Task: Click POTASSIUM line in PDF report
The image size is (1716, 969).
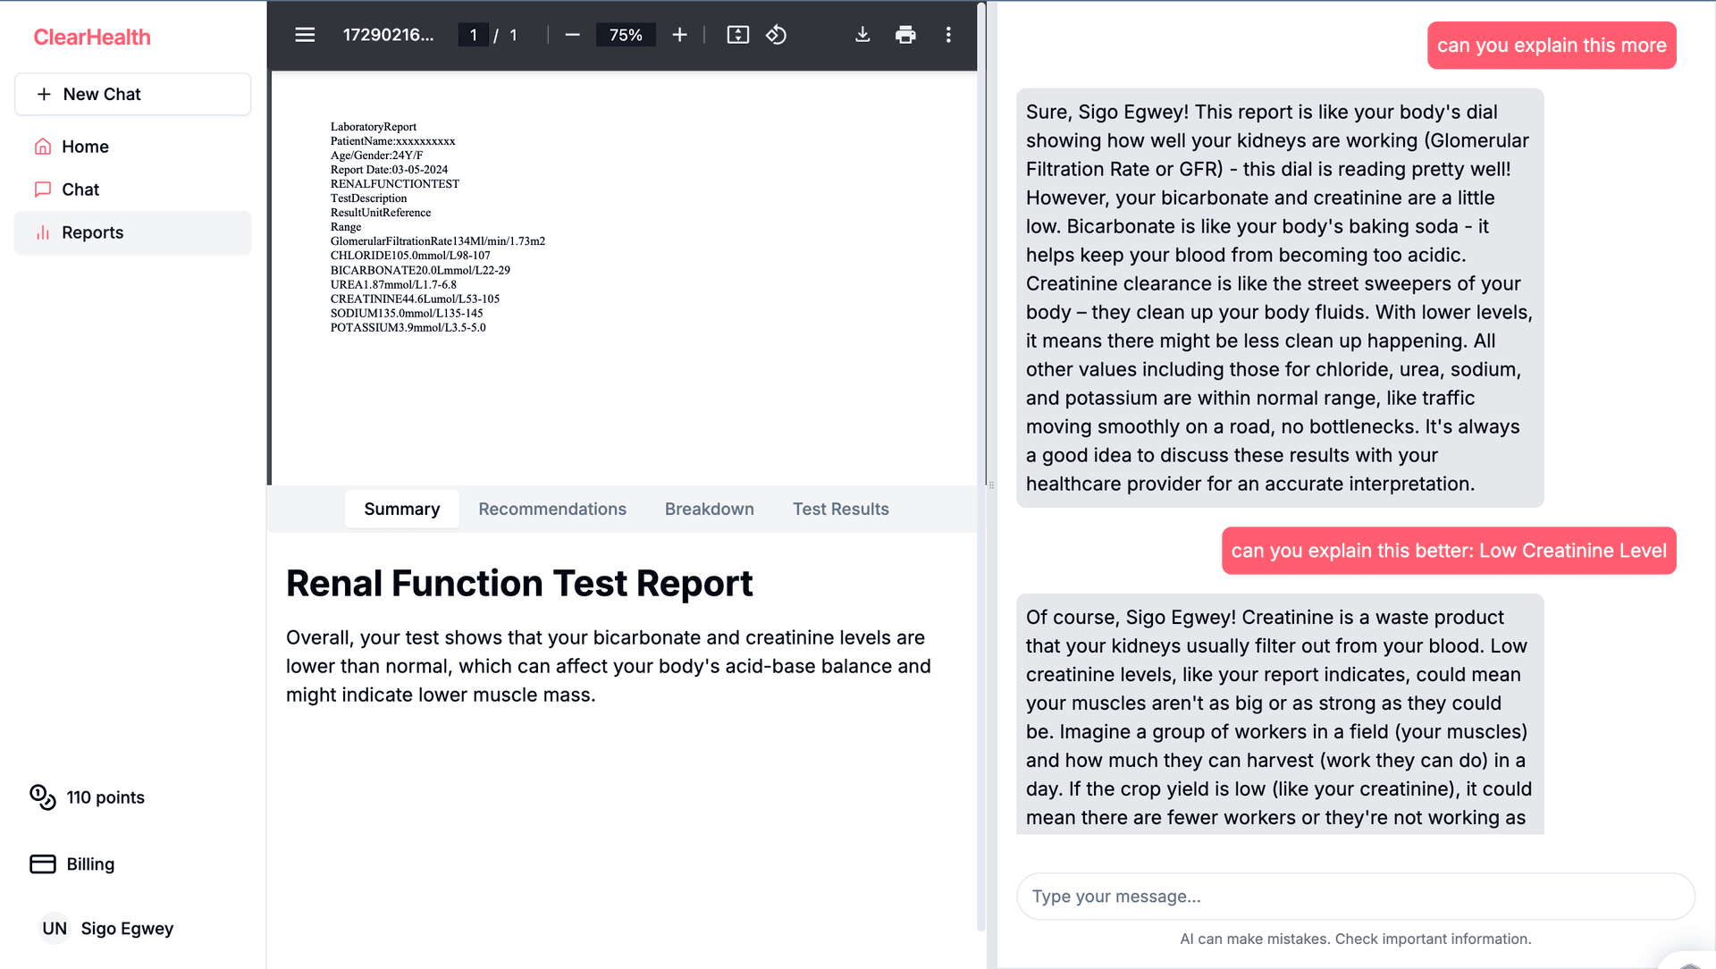Action: pyautogui.click(x=408, y=327)
